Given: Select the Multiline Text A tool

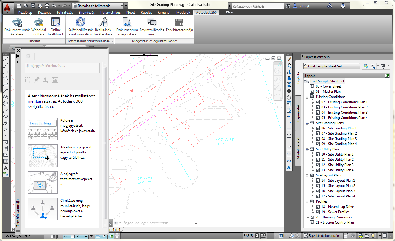Looking at the screenshot, I should click(6, 168).
